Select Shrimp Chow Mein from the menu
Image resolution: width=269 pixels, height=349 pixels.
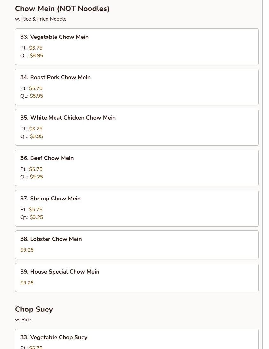50,199
